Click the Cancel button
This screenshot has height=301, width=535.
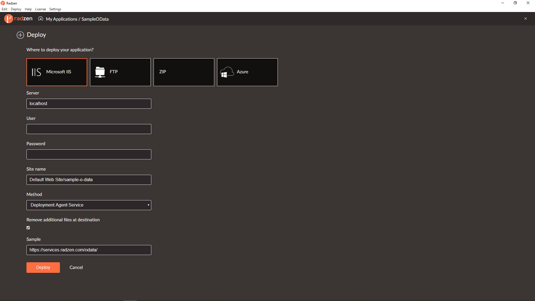coord(76,268)
